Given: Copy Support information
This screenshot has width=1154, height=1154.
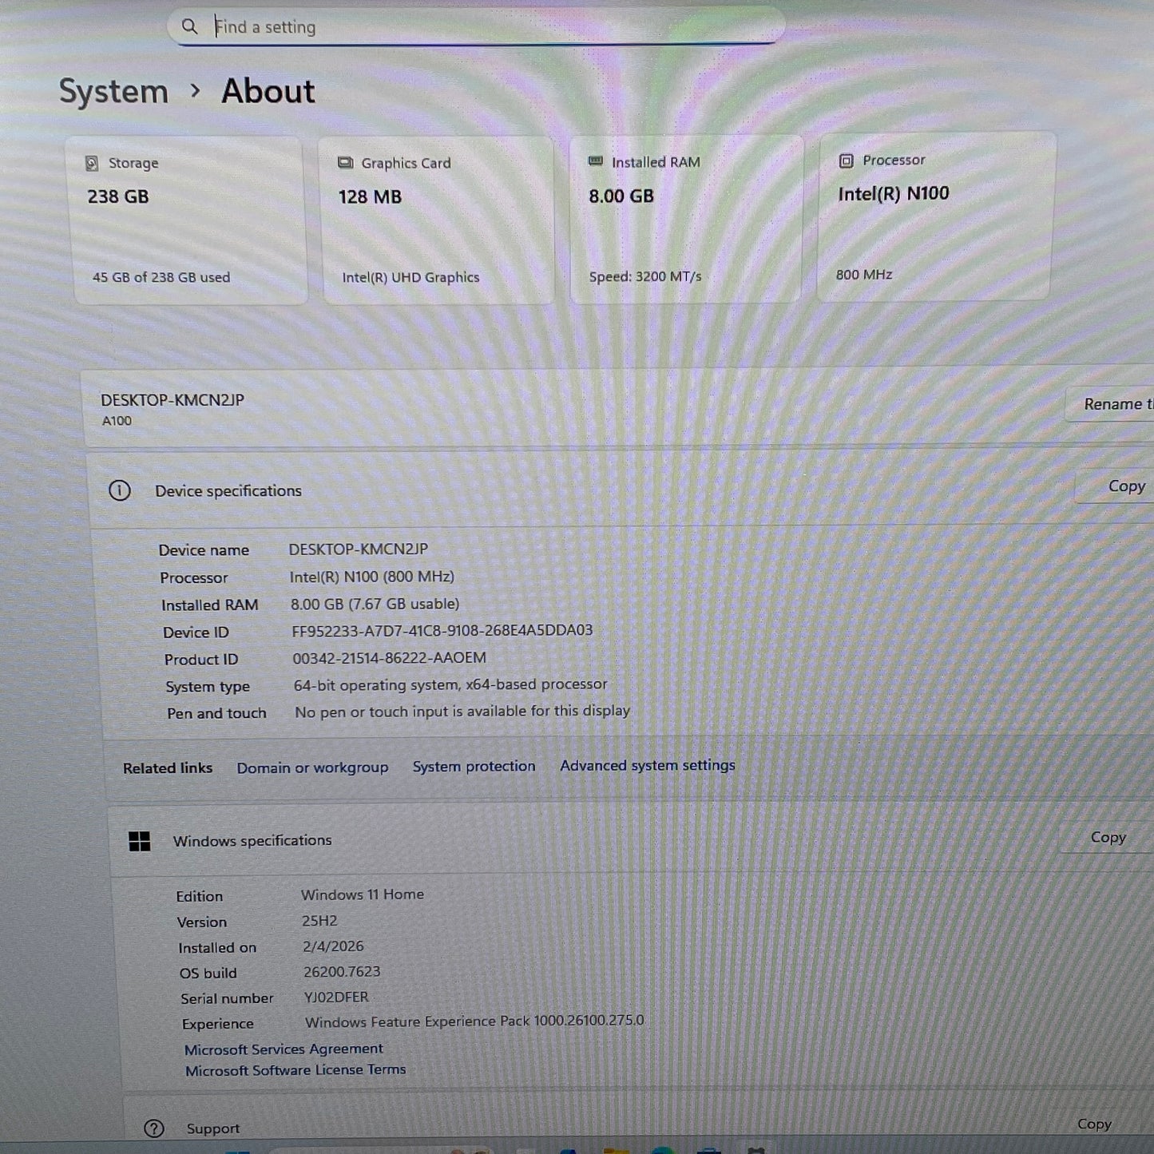Looking at the screenshot, I should click(1094, 1124).
